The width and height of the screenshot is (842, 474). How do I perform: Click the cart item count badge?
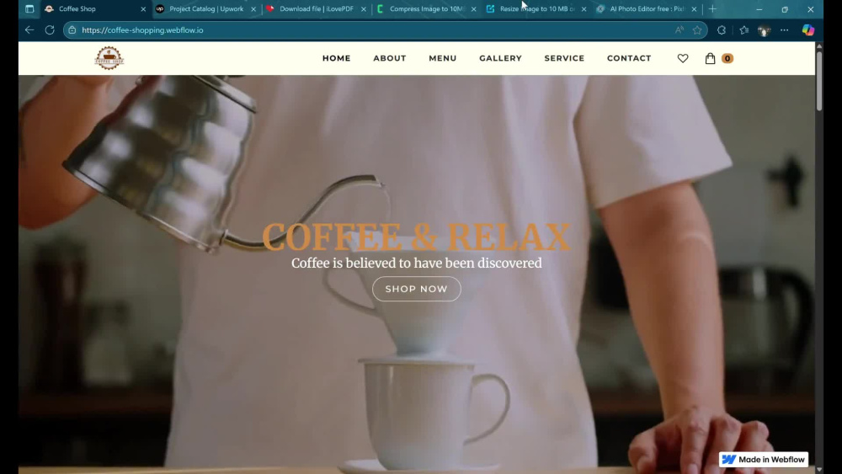(727, 58)
